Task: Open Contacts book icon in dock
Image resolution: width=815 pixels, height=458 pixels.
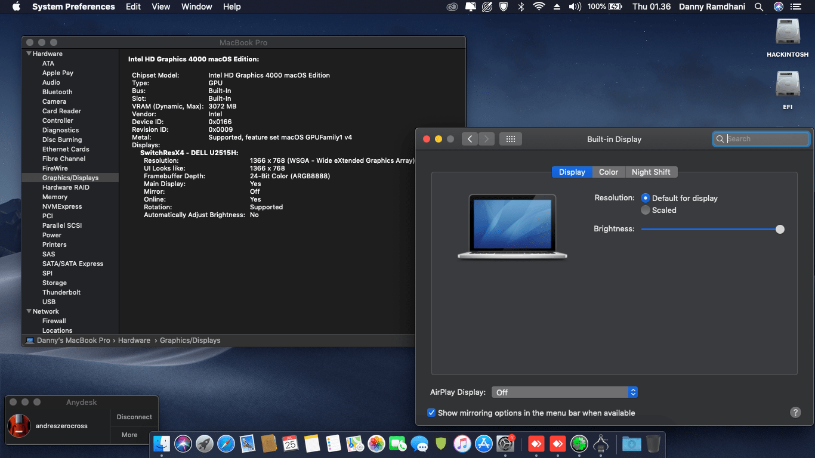Action: [x=269, y=444]
